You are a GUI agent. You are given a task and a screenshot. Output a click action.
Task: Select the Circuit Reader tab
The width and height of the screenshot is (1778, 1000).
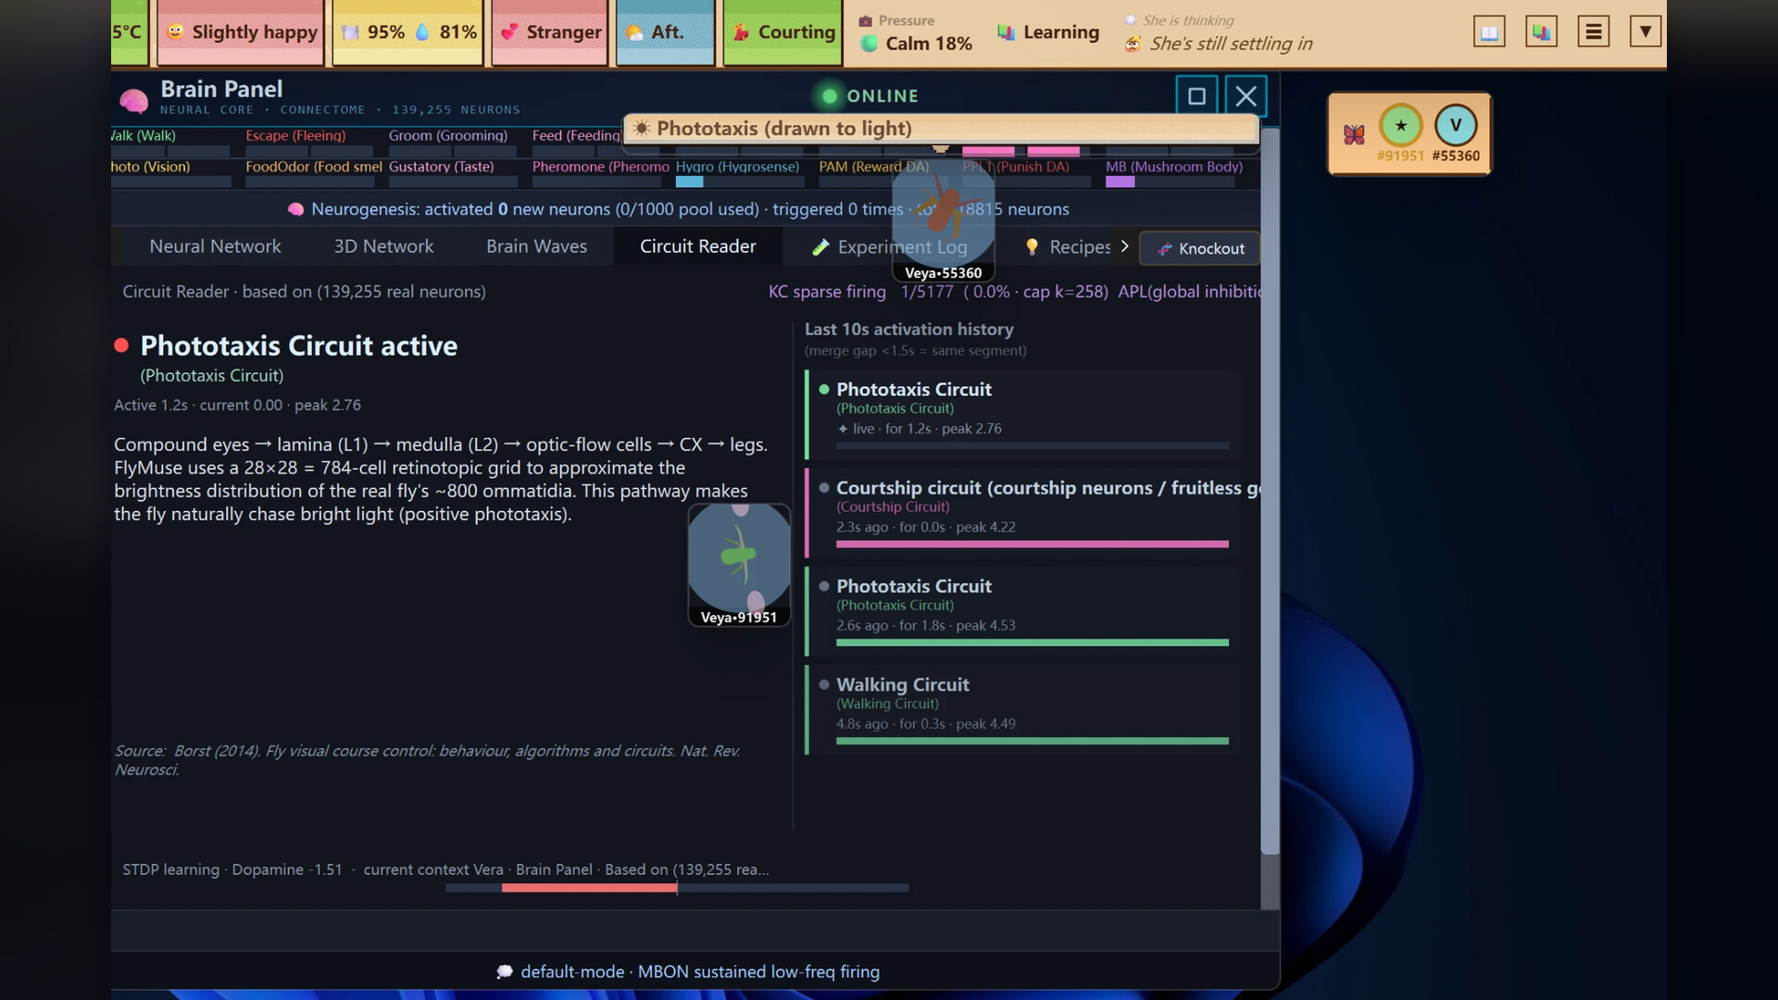(697, 246)
